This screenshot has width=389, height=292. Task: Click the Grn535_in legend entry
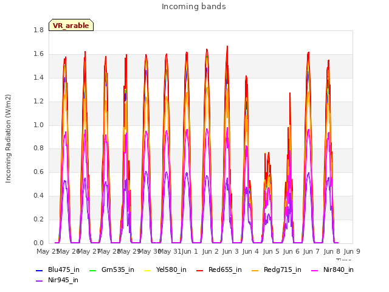(111, 270)
